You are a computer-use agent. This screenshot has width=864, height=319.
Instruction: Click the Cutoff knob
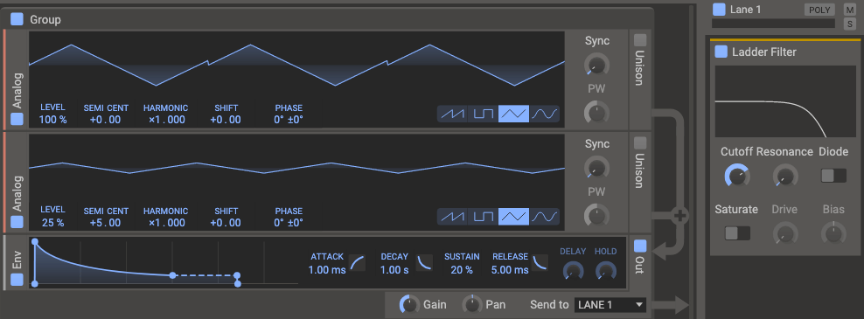coord(736,176)
